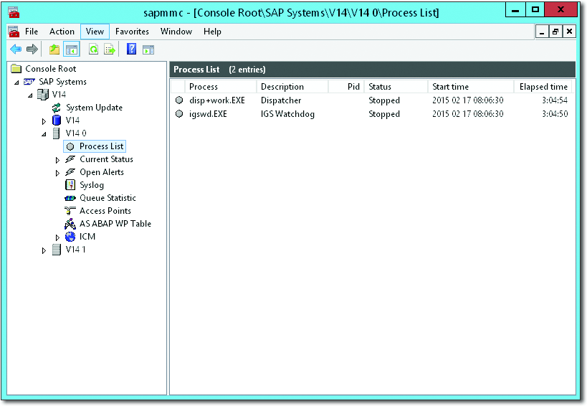Expand the Current Status node arrow
This screenshot has width=587, height=406.
pos(57,160)
